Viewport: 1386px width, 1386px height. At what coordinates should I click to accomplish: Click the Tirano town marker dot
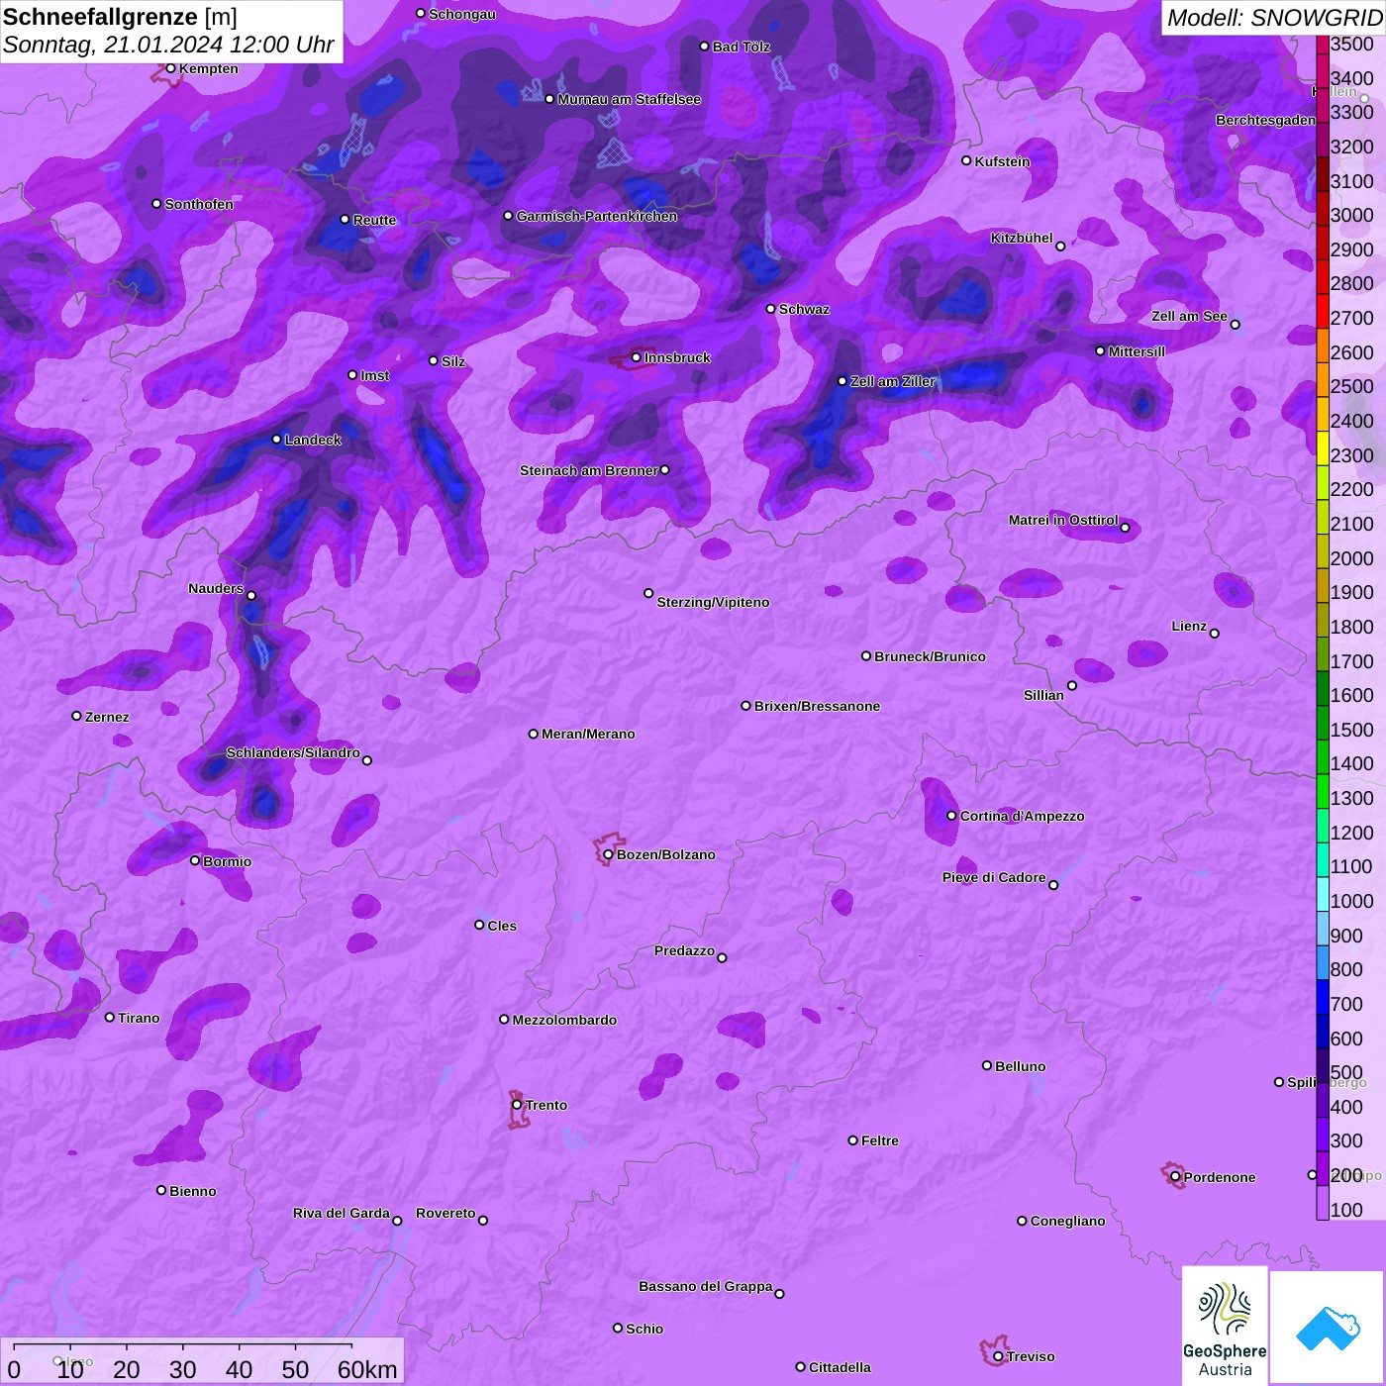110,1018
